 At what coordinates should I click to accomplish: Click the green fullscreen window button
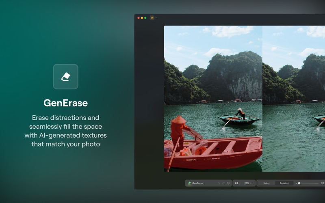coord(145,18)
